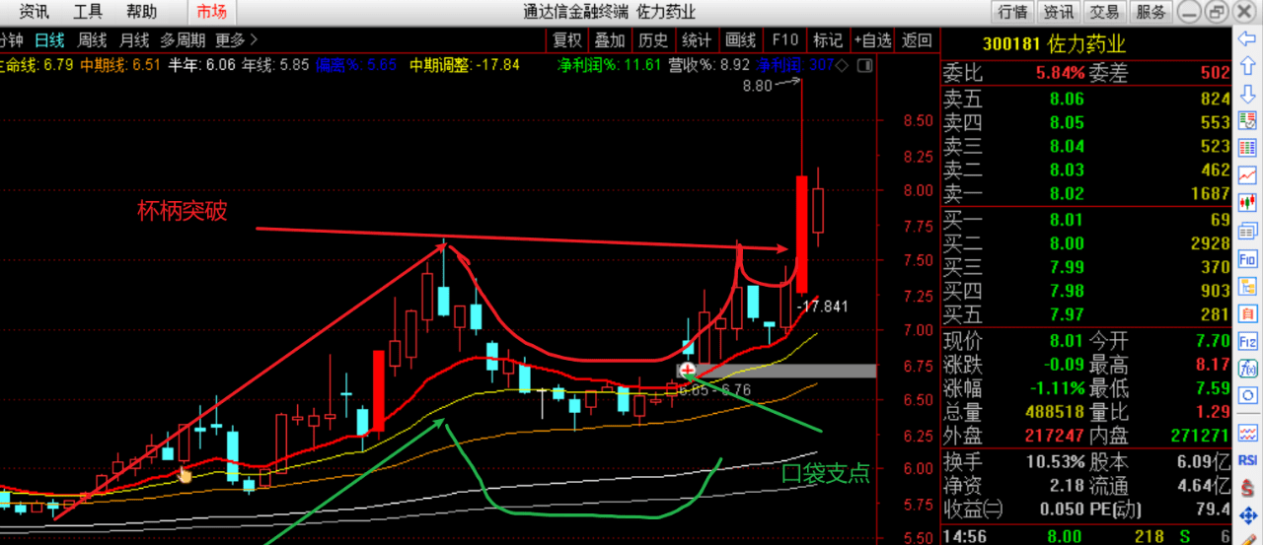1263x545 pixels.
Task: Open the quote table grid sidebar icon
Action: click(1248, 147)
